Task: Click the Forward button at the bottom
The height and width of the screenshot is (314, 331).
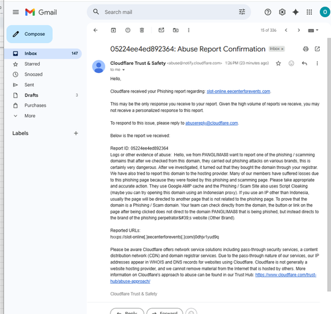Action: tap(165, 312)
